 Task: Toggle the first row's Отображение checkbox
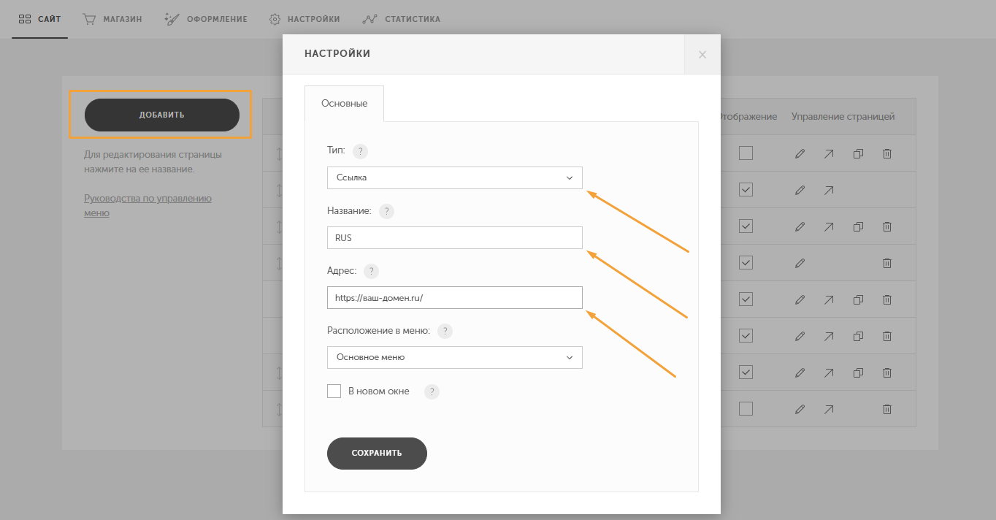tap(746, 153)
